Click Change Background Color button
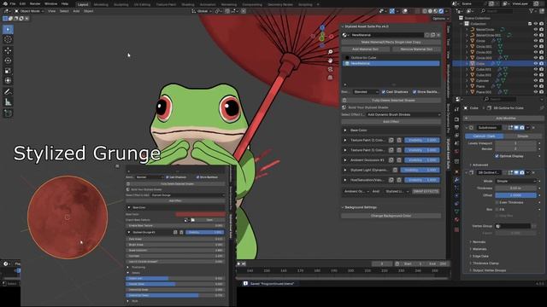The width and height of the screenshot is (547, 307). (x=391, y=216)
